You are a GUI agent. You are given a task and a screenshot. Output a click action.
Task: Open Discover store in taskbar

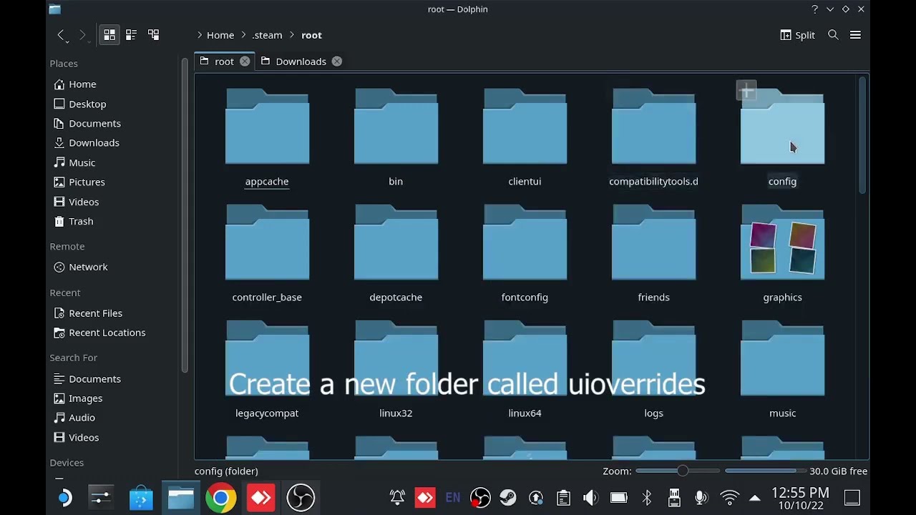141,498
